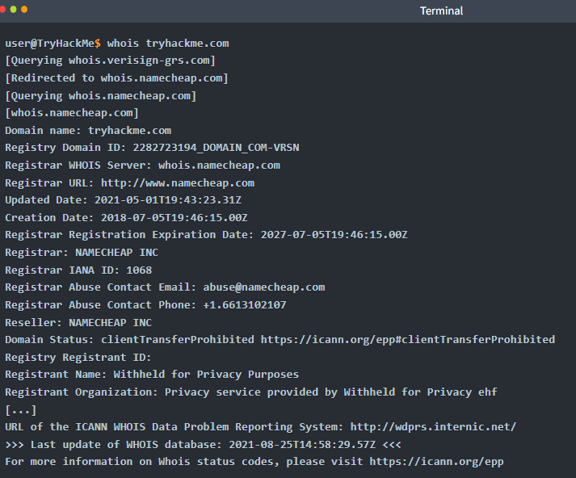Click the Registrar Registration Expiration Date value
Image resolution: width=576 pixels, height=478 pixels.
point(334,235)
